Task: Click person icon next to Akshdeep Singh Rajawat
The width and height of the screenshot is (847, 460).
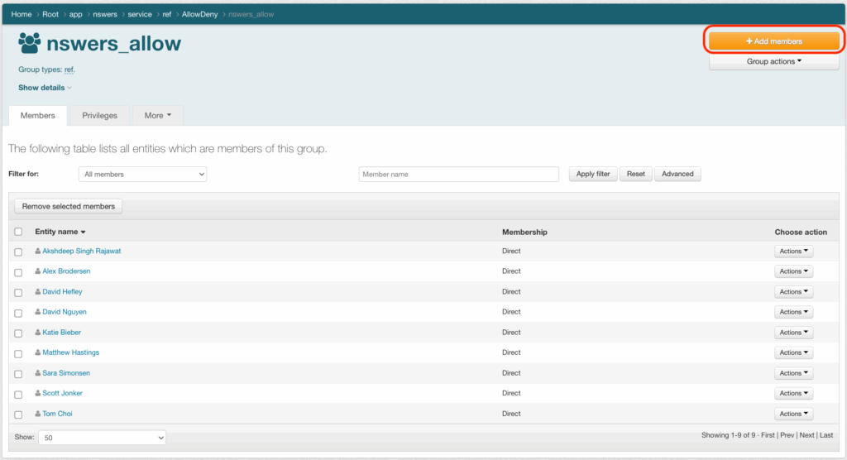Action: [x=37, y=251]
